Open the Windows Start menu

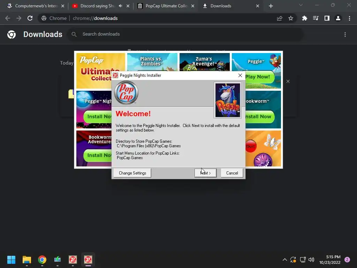tap(11, 259)
